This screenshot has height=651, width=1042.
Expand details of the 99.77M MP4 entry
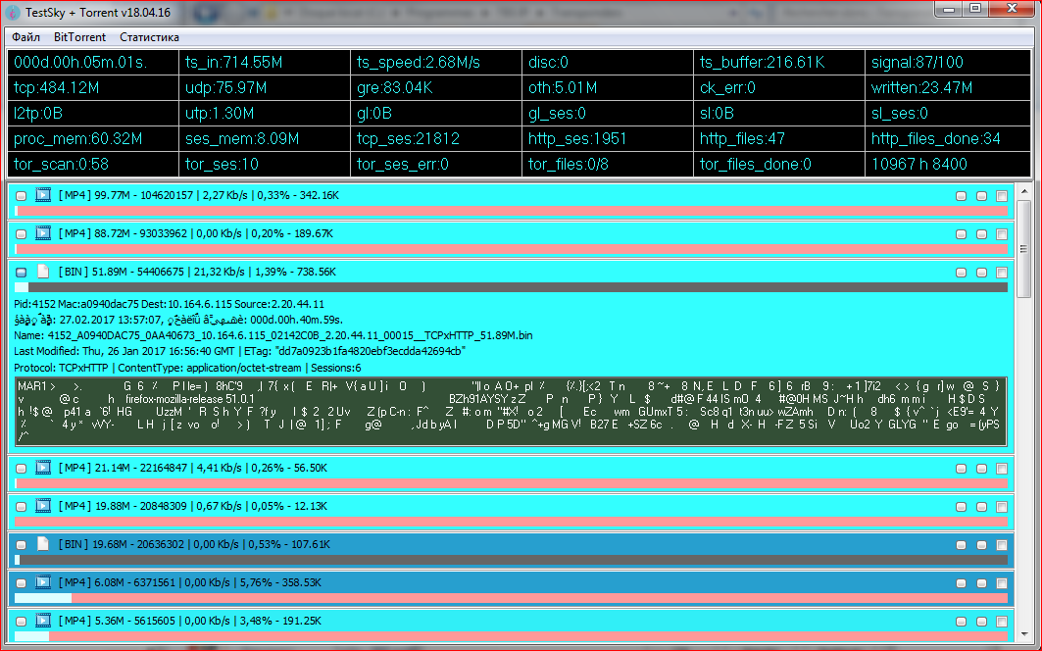tap(22, 196)
